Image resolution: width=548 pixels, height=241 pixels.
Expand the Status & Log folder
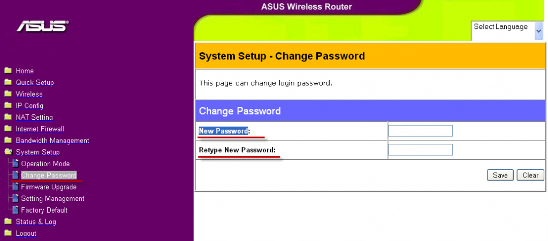click(7, 222)
